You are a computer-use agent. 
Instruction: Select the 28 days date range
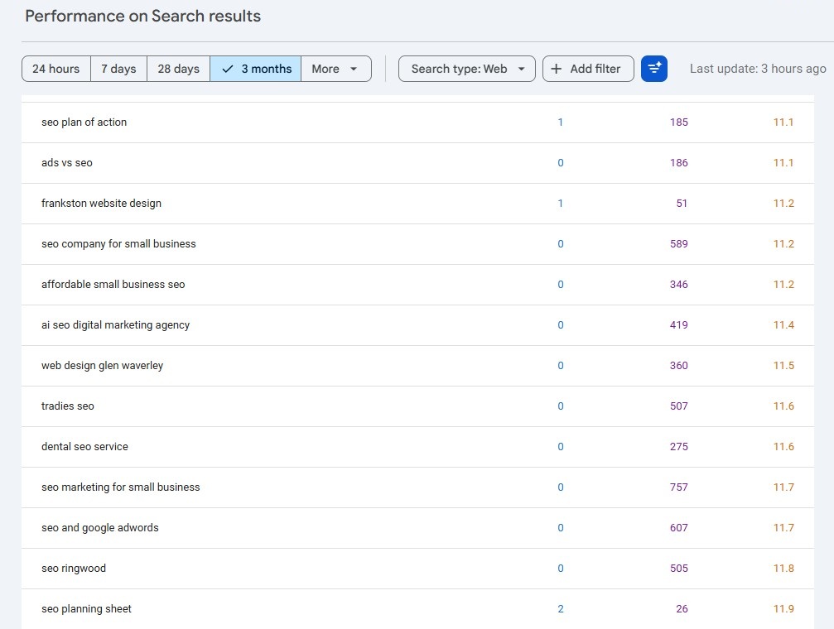(x=178, y=69)
